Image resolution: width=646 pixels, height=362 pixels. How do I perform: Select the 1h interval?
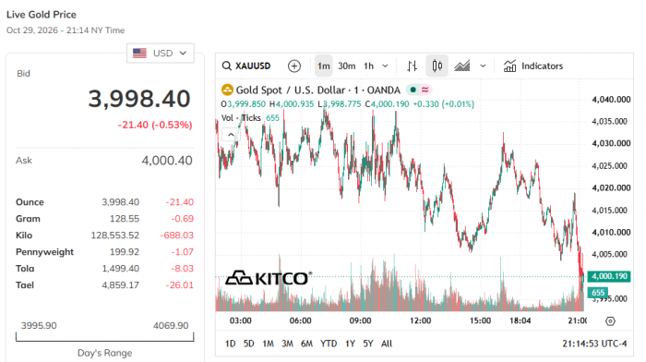(369, 66)
